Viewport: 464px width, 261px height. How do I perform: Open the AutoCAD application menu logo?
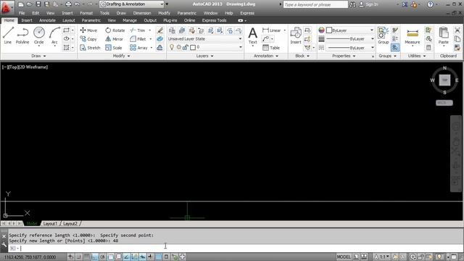(x=7, y=7)
